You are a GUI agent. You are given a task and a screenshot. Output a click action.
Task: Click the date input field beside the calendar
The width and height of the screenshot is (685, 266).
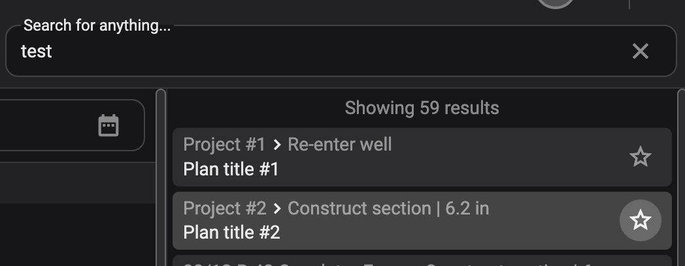46,125
